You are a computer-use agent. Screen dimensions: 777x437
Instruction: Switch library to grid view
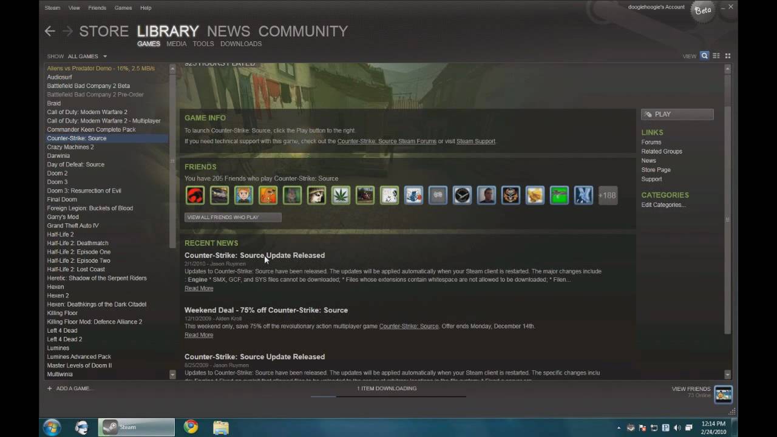pyautogui.click(x=728, y=55)
